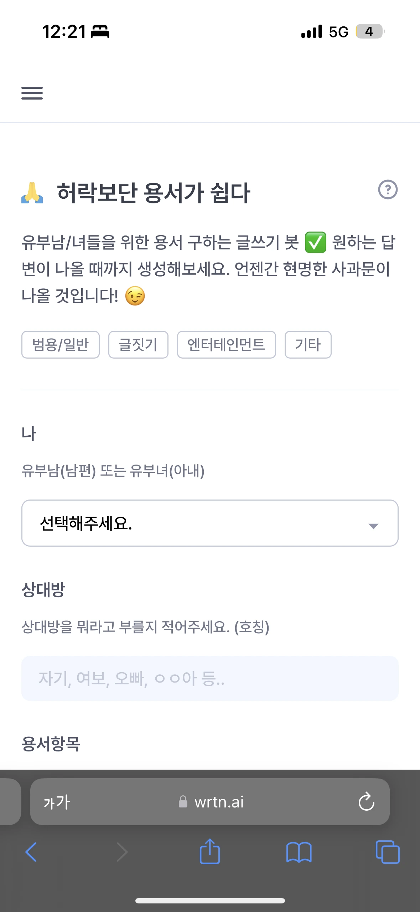Focus the 상대방 nickname input field

pyautogui.click(x=210, y=678)
